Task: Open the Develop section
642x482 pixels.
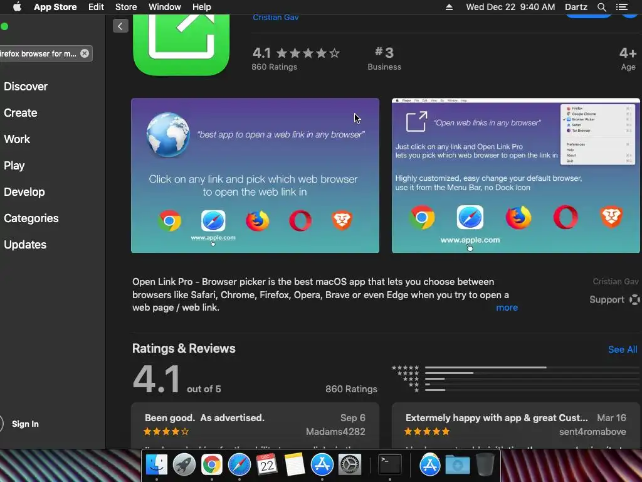Action: (24, 192)
